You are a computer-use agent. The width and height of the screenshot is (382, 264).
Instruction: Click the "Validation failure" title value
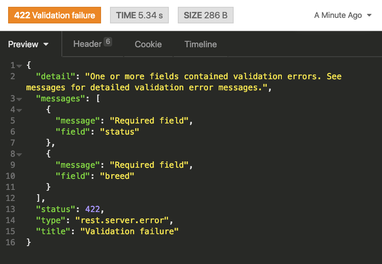click(129, 232)
